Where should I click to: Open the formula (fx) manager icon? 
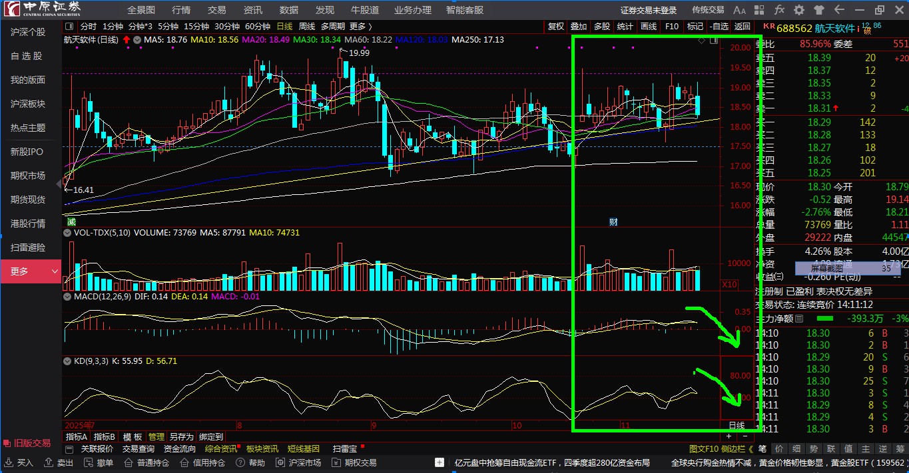click(x=779, y=10)
